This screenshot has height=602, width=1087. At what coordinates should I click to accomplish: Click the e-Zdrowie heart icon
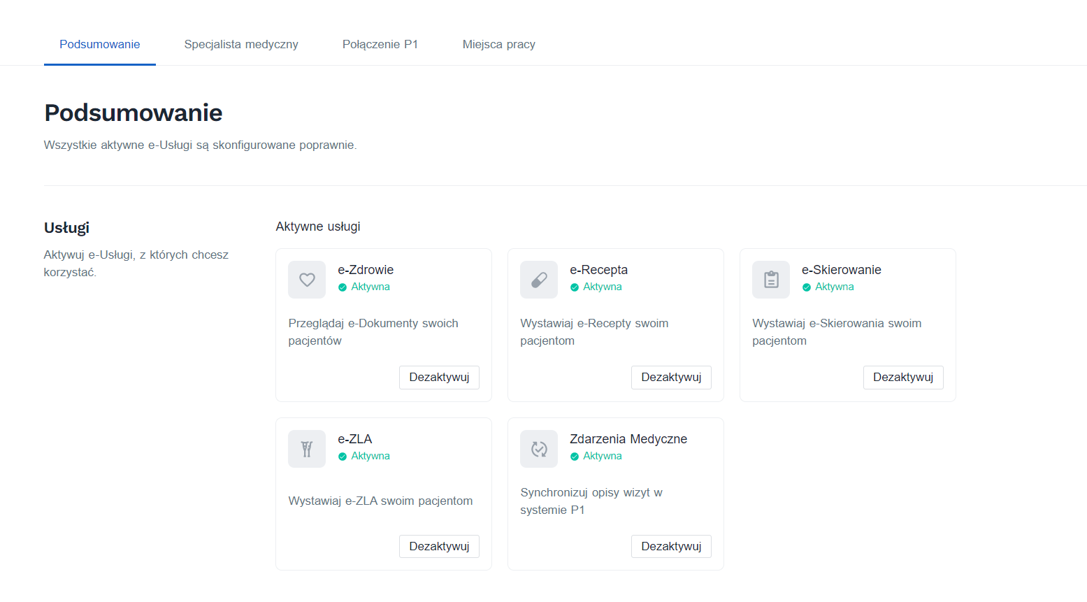(x=307, y=280)
